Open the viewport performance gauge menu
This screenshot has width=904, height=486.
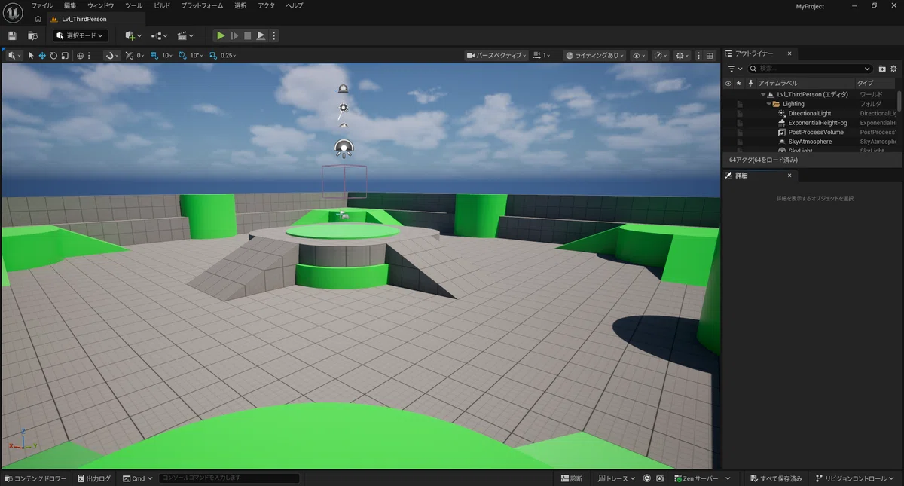[x=661, y=55]
